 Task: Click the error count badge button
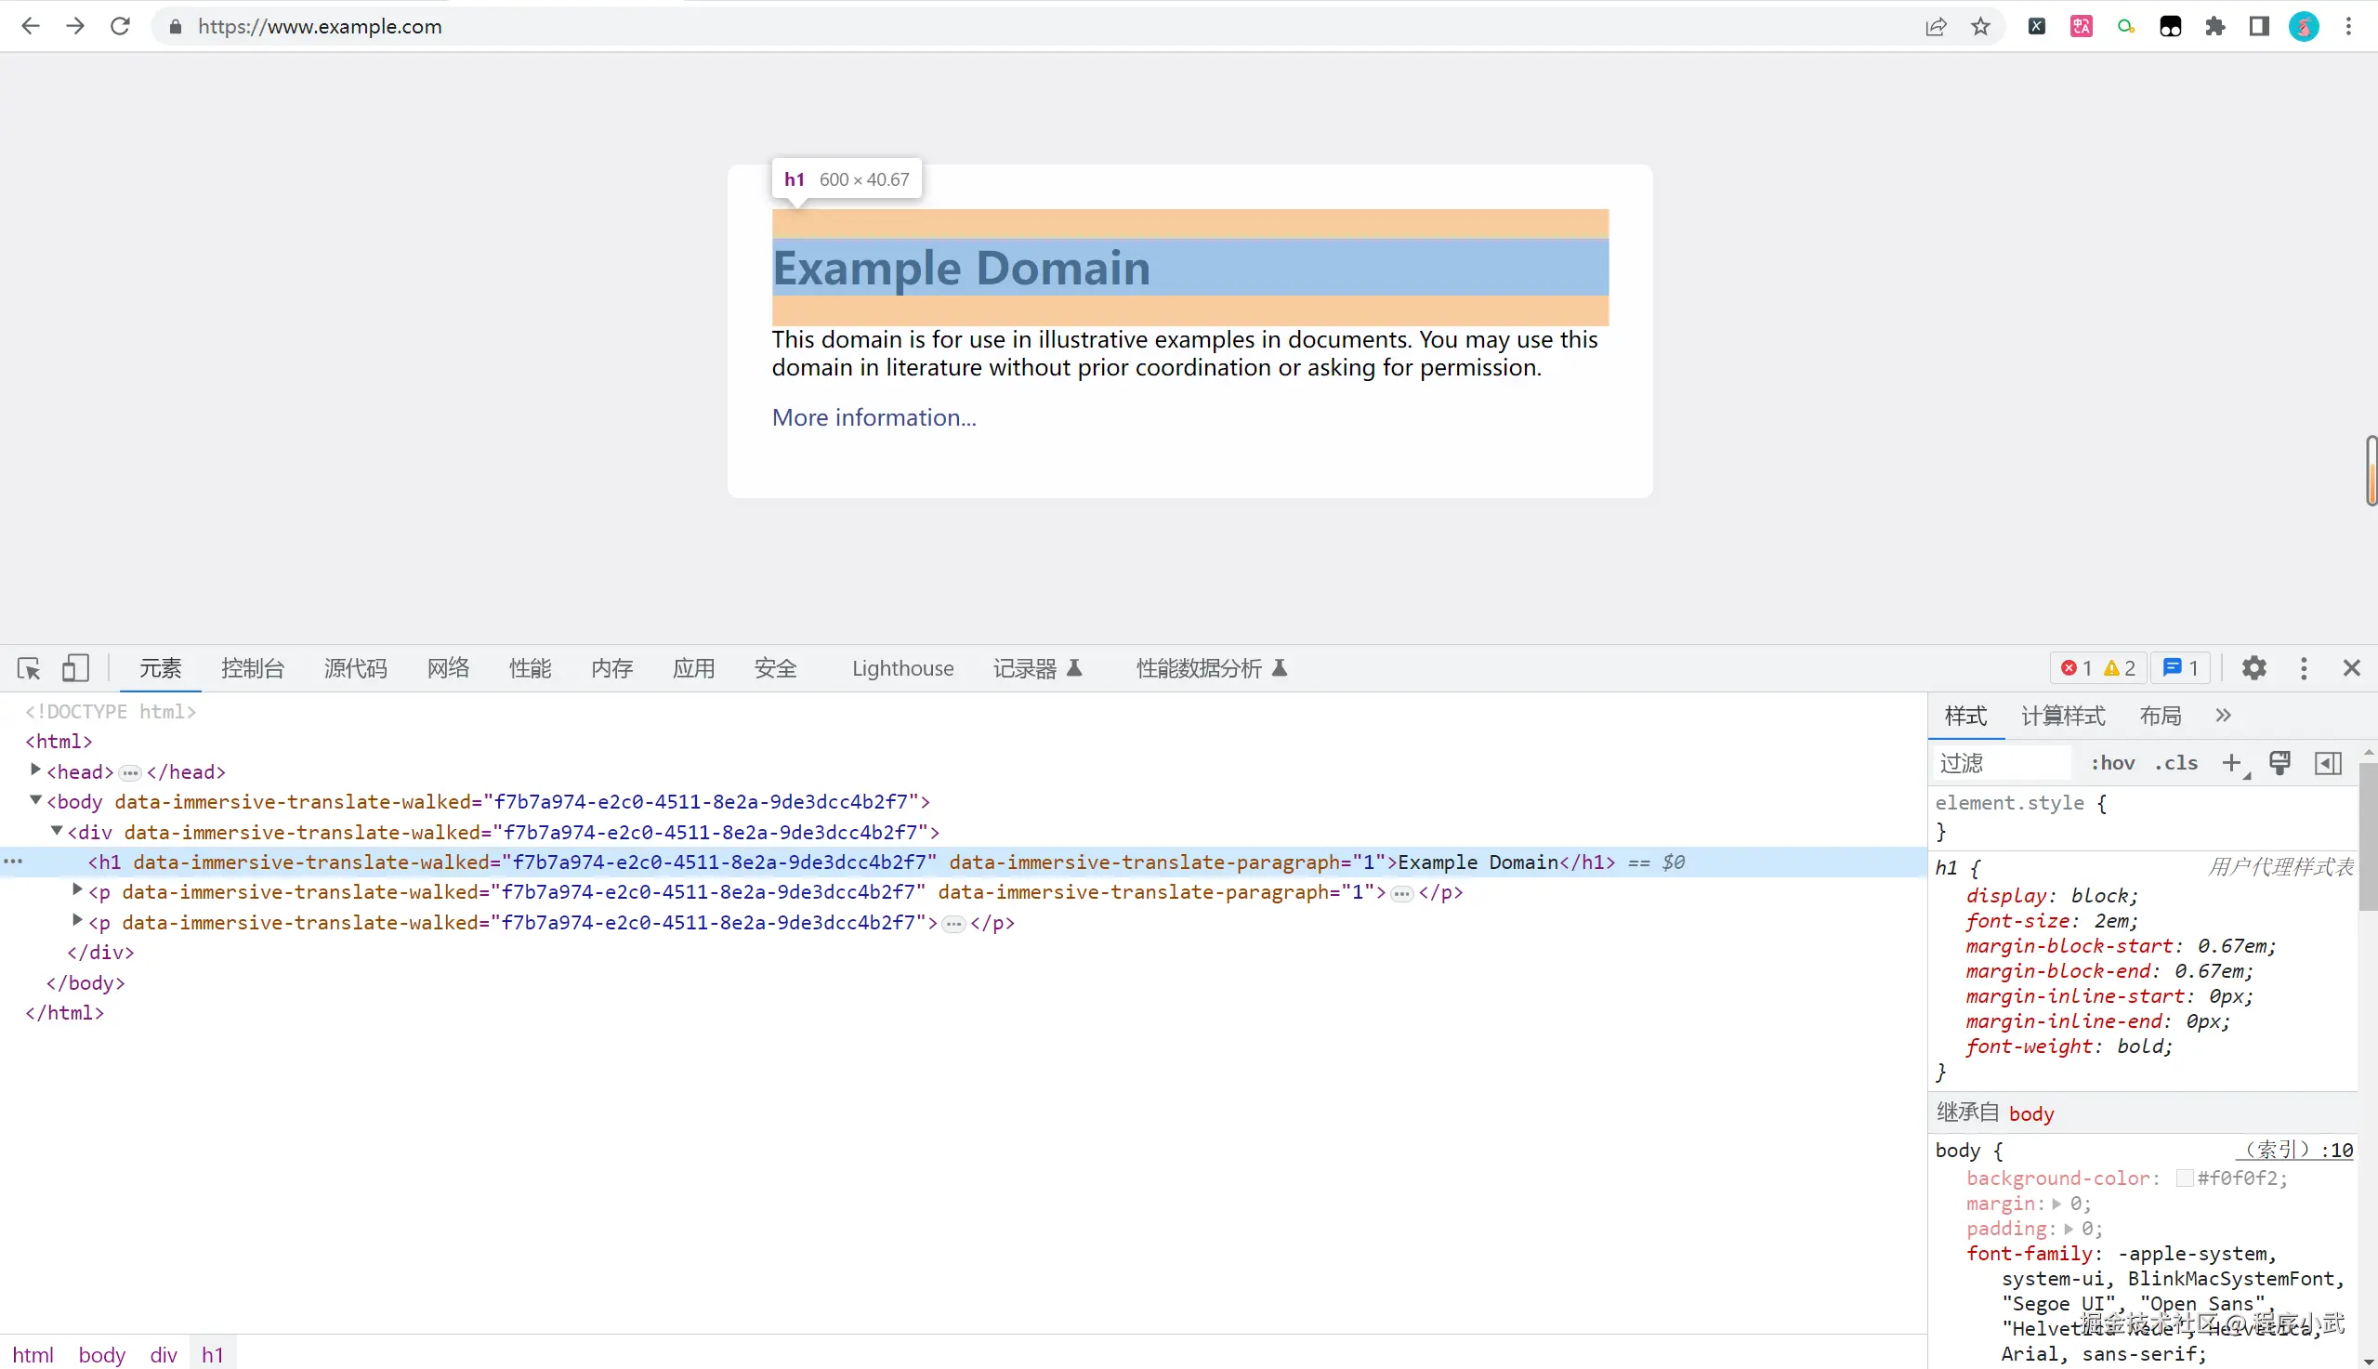tap(2098, 668)
